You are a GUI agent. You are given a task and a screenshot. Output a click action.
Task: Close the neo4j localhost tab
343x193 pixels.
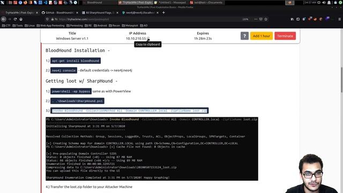coord(158,13)
